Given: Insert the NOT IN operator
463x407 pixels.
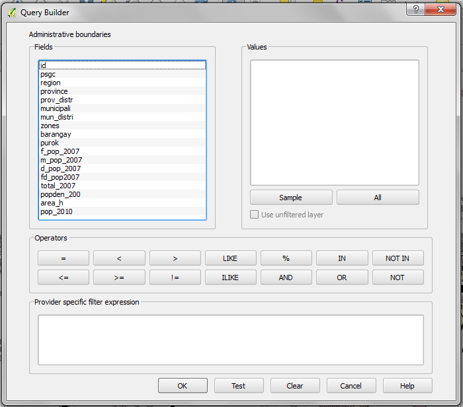Looking at the screenshot, I should coord(398,258).
